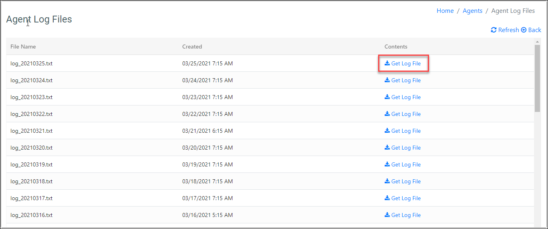Get Log File for log_20210321.txt
Viewport: 548px width, 229px height.
click(406, 131)
